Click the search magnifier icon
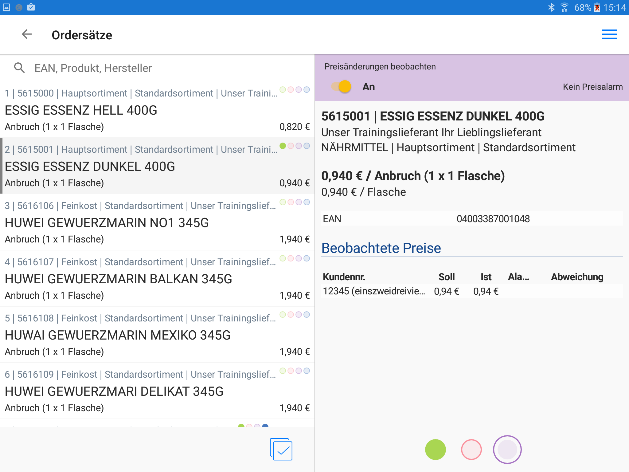Viewport: 629px width, 472px height. click(x=19, y=68)
